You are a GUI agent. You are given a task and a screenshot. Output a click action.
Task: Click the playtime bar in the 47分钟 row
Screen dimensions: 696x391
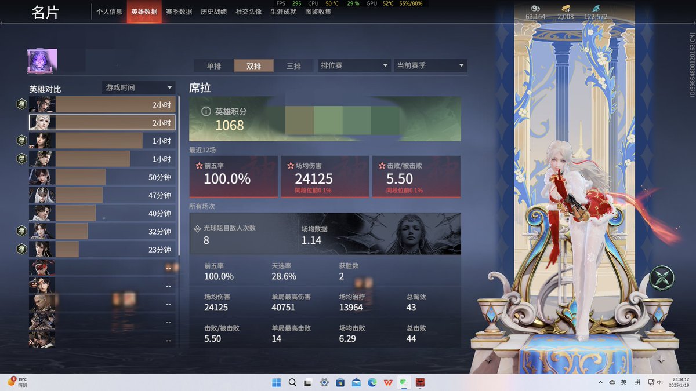79,195
